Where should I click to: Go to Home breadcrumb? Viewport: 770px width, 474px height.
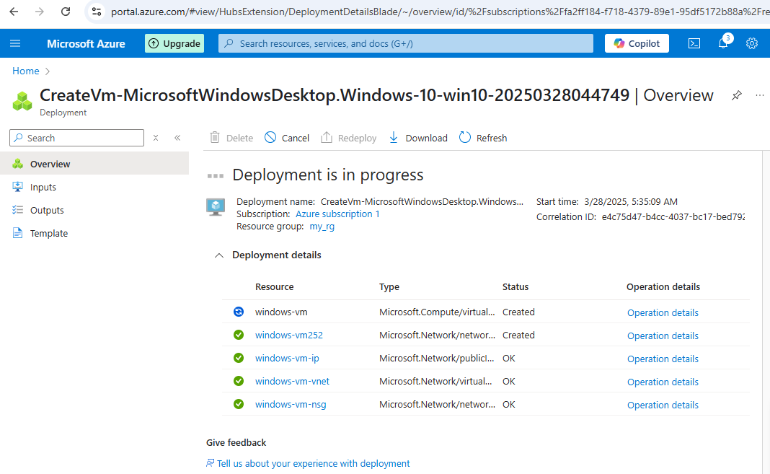tap(25, 71)
